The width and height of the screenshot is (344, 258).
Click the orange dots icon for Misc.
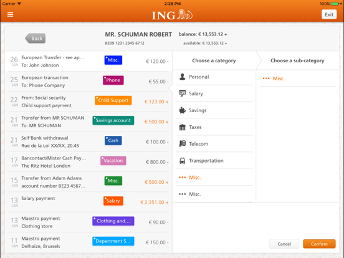click(183, 177)
